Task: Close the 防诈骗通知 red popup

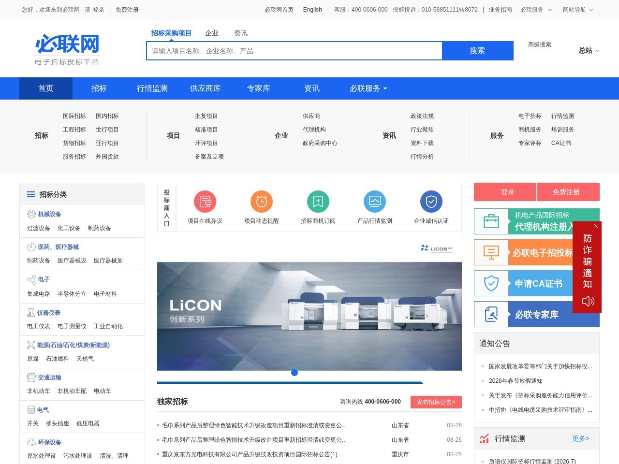Action: tap(596, 226)
